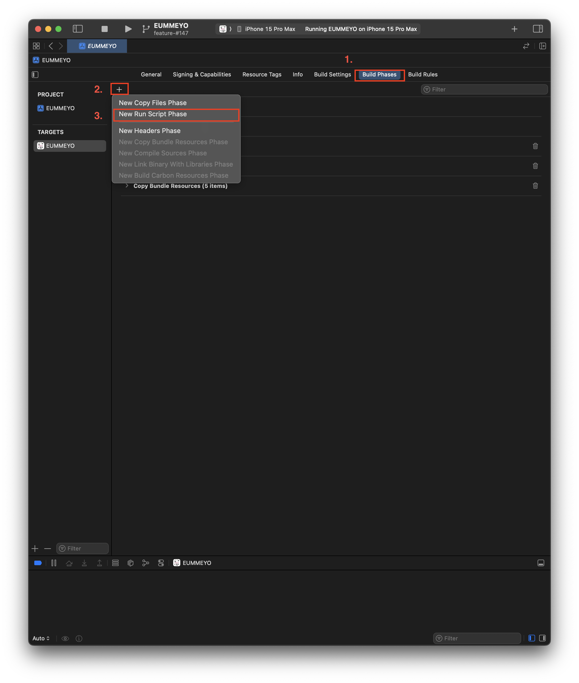Switch to the Info tab
Image resolution: width=579 pixels, height=683 pixels.
297,74
